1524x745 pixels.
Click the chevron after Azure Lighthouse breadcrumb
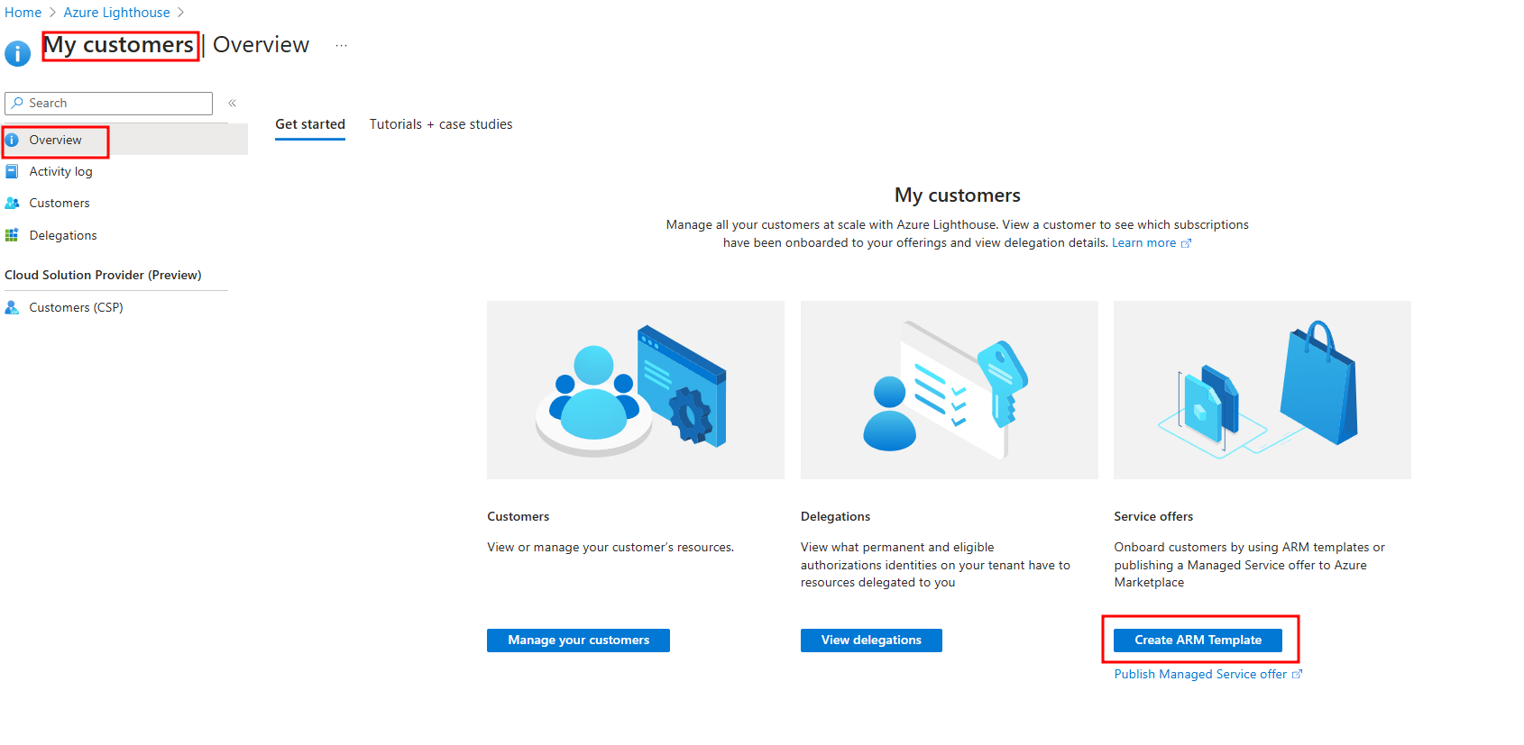coord(180,13)
